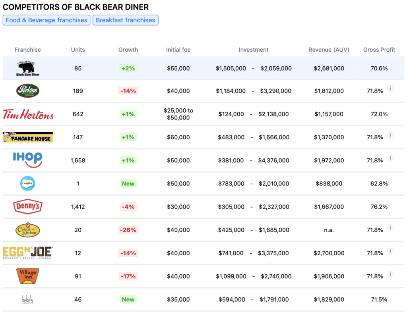Click the 70.6% gross profit value
The height and width of the screenshot is (316, 407).
point(379,68)
